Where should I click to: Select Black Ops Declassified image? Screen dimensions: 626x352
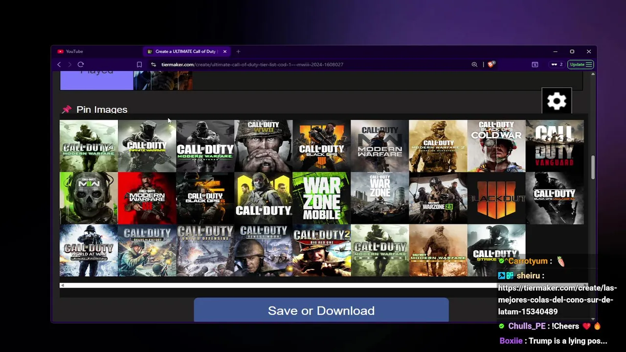[555, 198]
